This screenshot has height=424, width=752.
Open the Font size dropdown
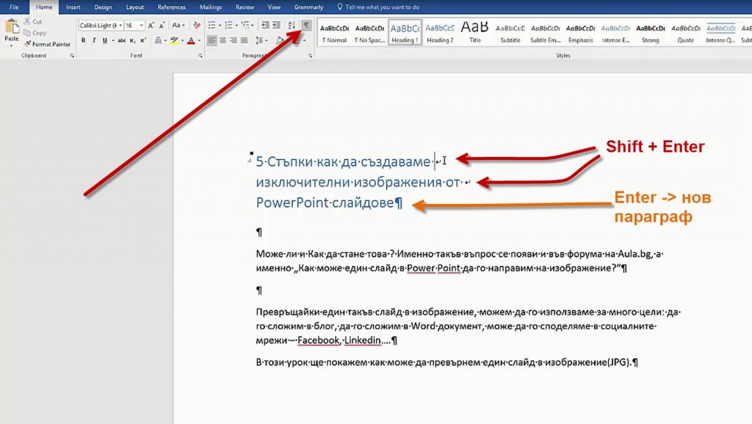141,24
